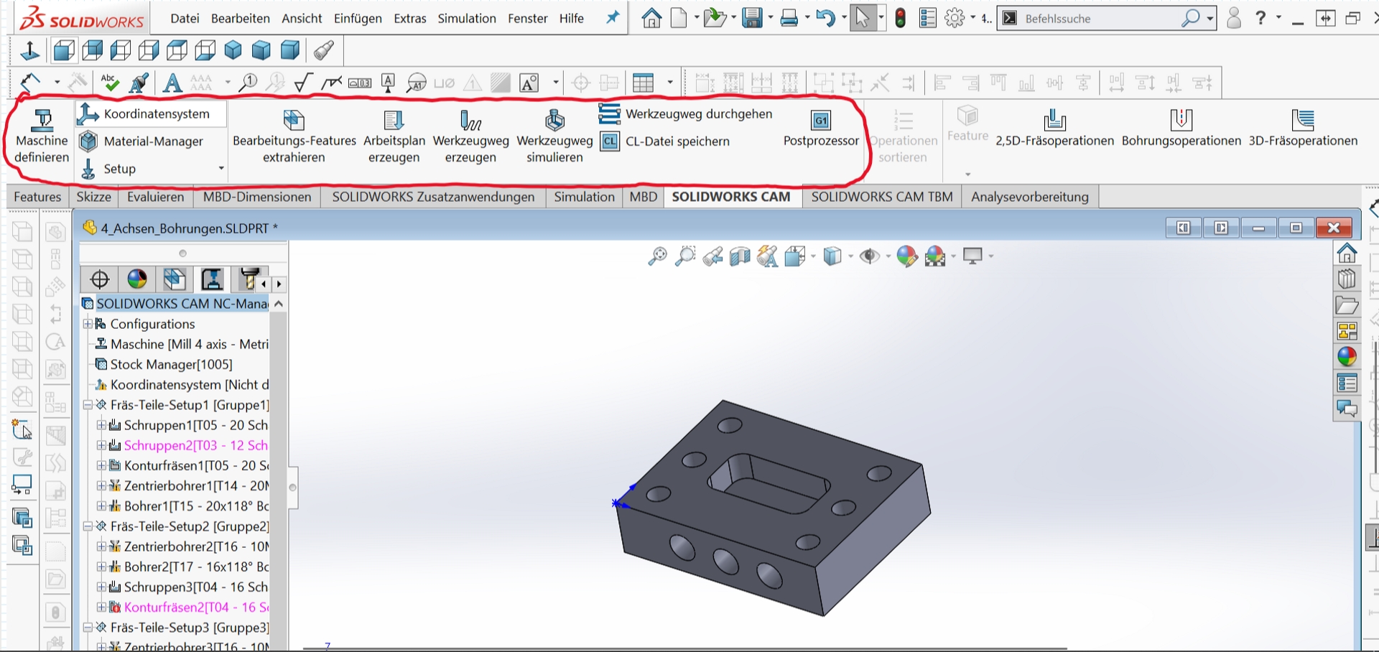Toggle the spell check tool
Image resolution: width=1379 pixels, height=652 pixels.
(110, 83)
